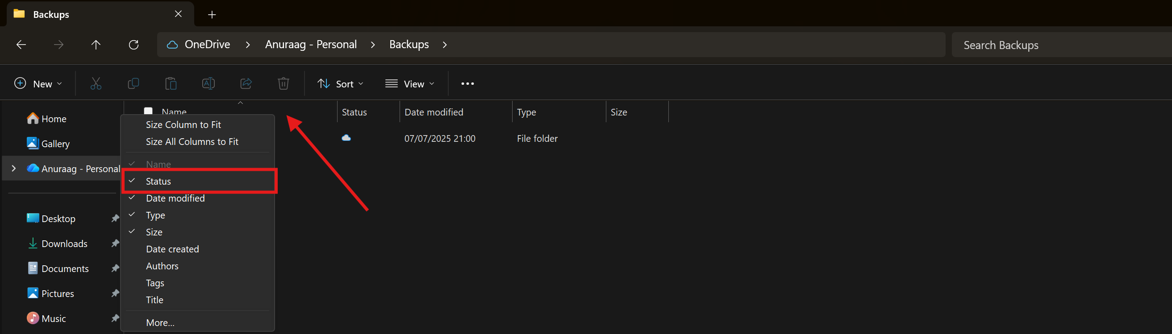
Task: Open the View dropdown
Action: click(410, 84)
